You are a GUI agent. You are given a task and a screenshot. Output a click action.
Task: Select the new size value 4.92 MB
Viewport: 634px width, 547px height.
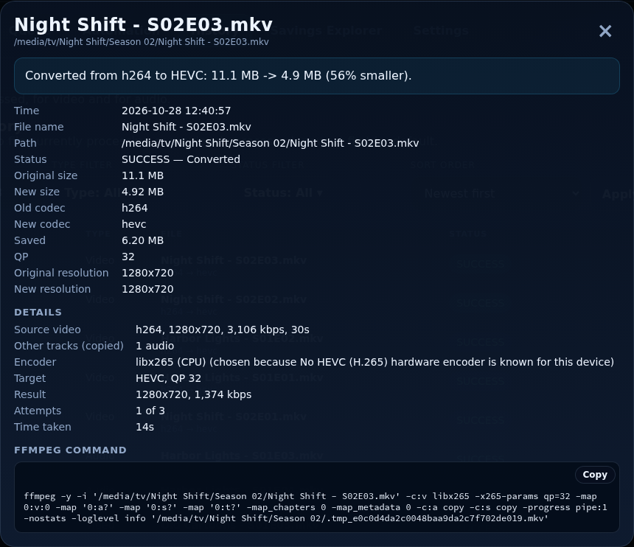(143, 192)
